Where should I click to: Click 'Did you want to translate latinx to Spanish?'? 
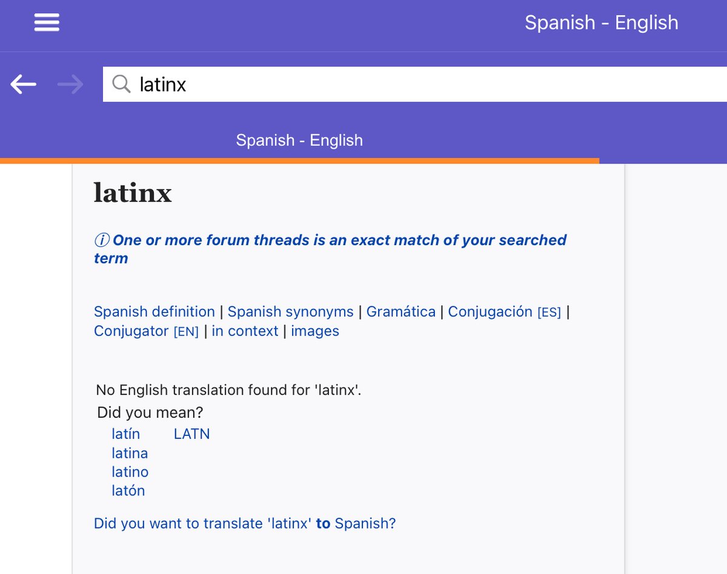pos(245,523)
